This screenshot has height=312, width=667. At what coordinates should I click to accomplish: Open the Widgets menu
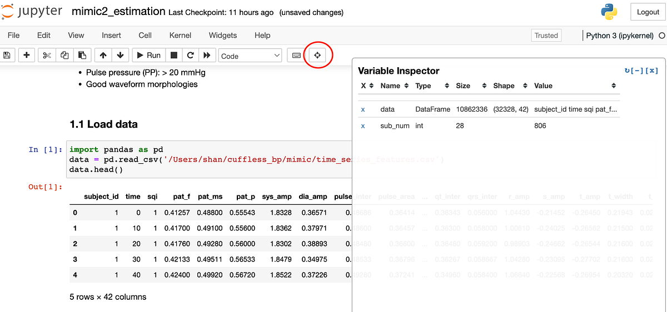pyautogui.click(x=223, y=35)
